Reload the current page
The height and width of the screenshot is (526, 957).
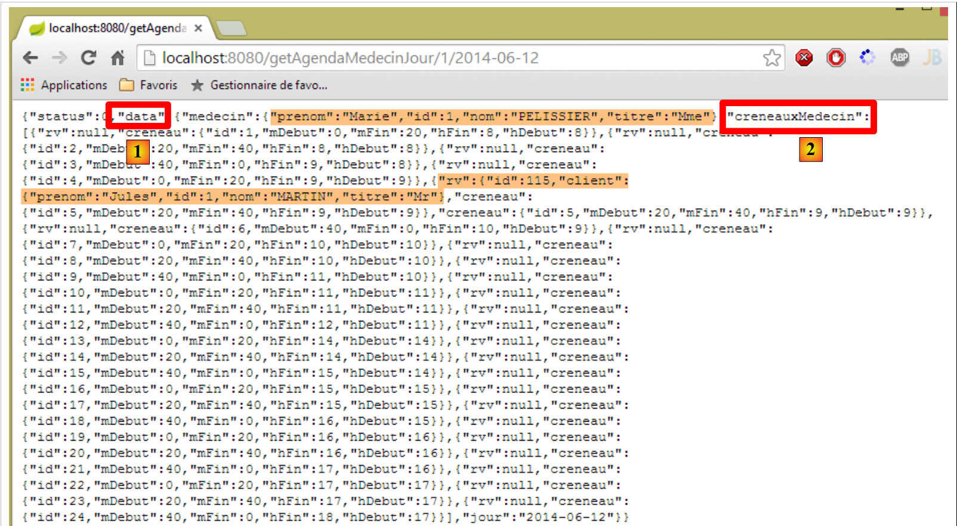pos(89,58)
